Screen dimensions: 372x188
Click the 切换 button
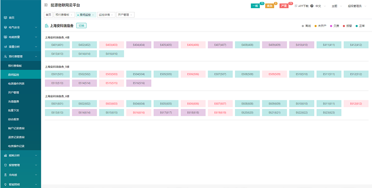point(81,26)
